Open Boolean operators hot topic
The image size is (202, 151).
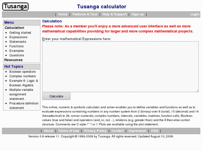click(x=23, y=71)
